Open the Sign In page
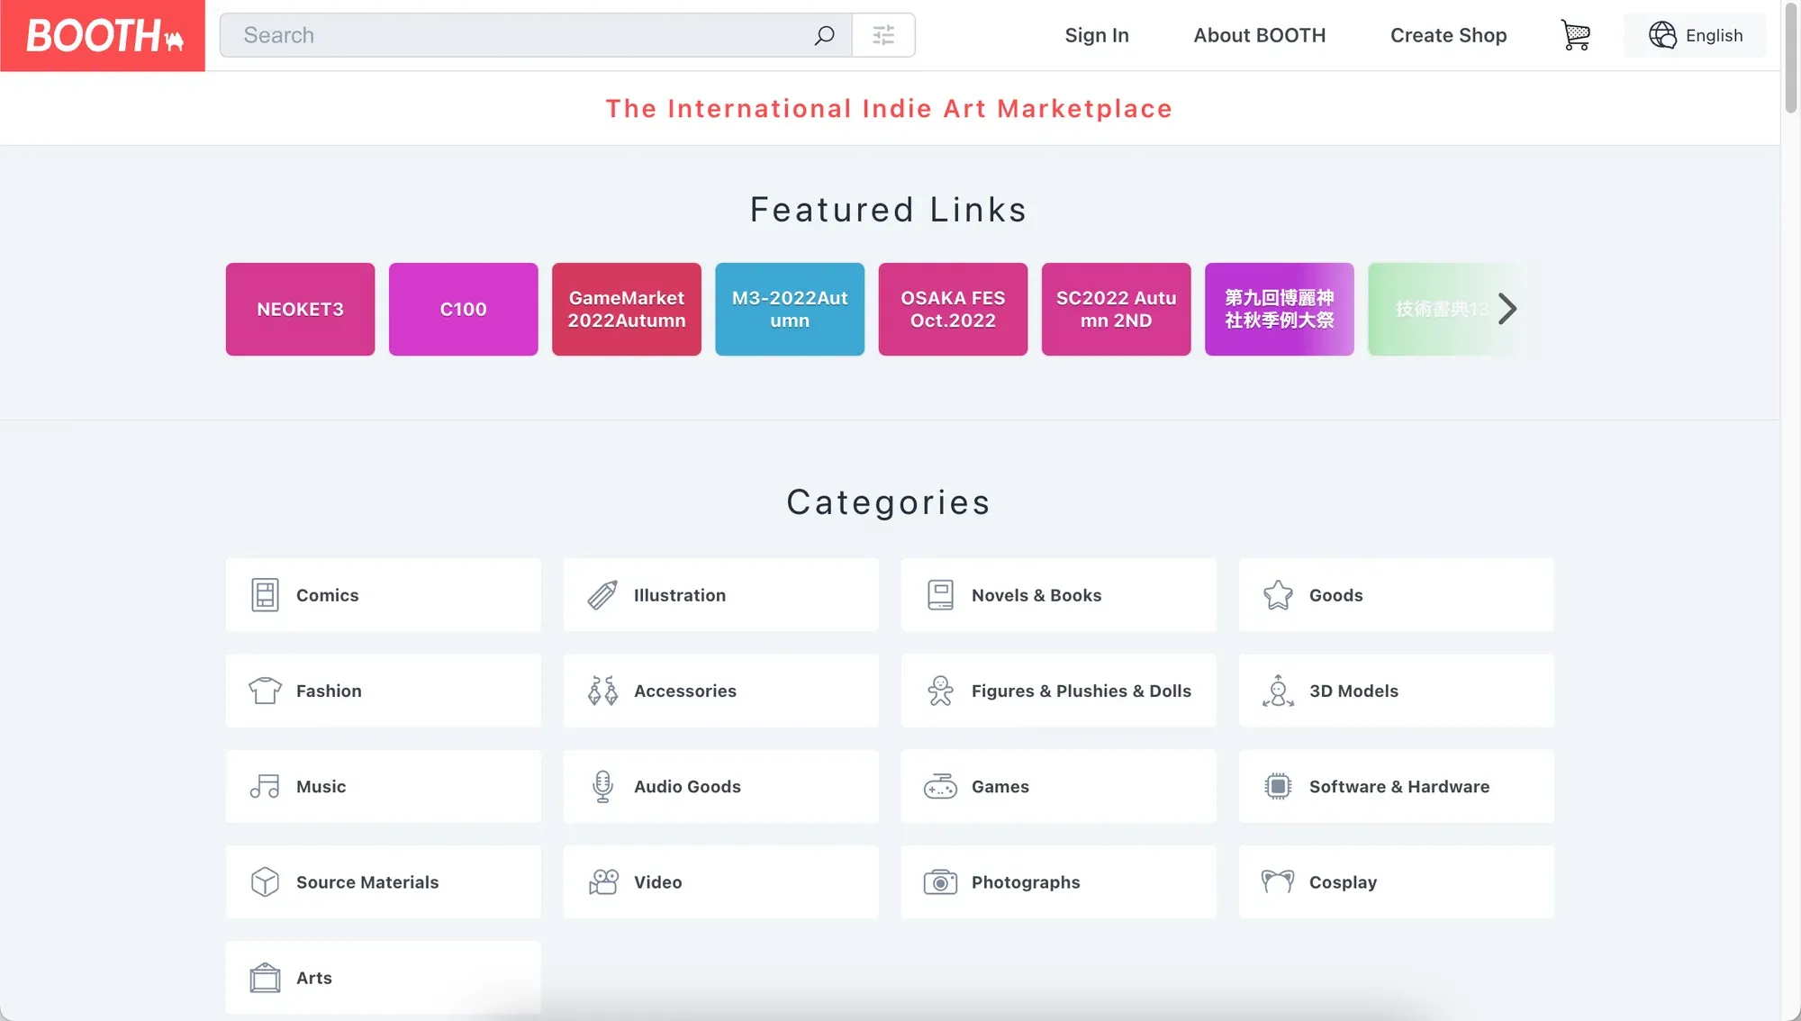This screenshot has width=1801, height=1021. [x=1096, y=35]
